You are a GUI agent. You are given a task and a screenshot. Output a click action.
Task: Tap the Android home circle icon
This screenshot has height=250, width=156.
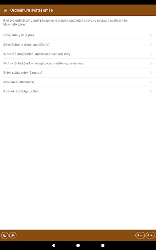coord(78,245)
